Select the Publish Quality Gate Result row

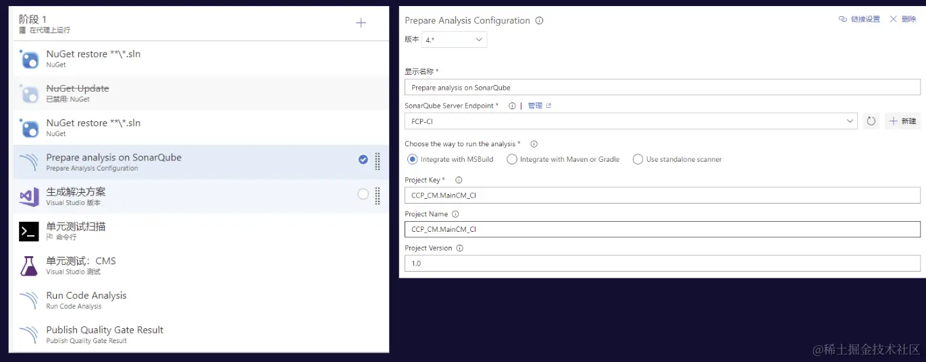click(x=201, y=334)
